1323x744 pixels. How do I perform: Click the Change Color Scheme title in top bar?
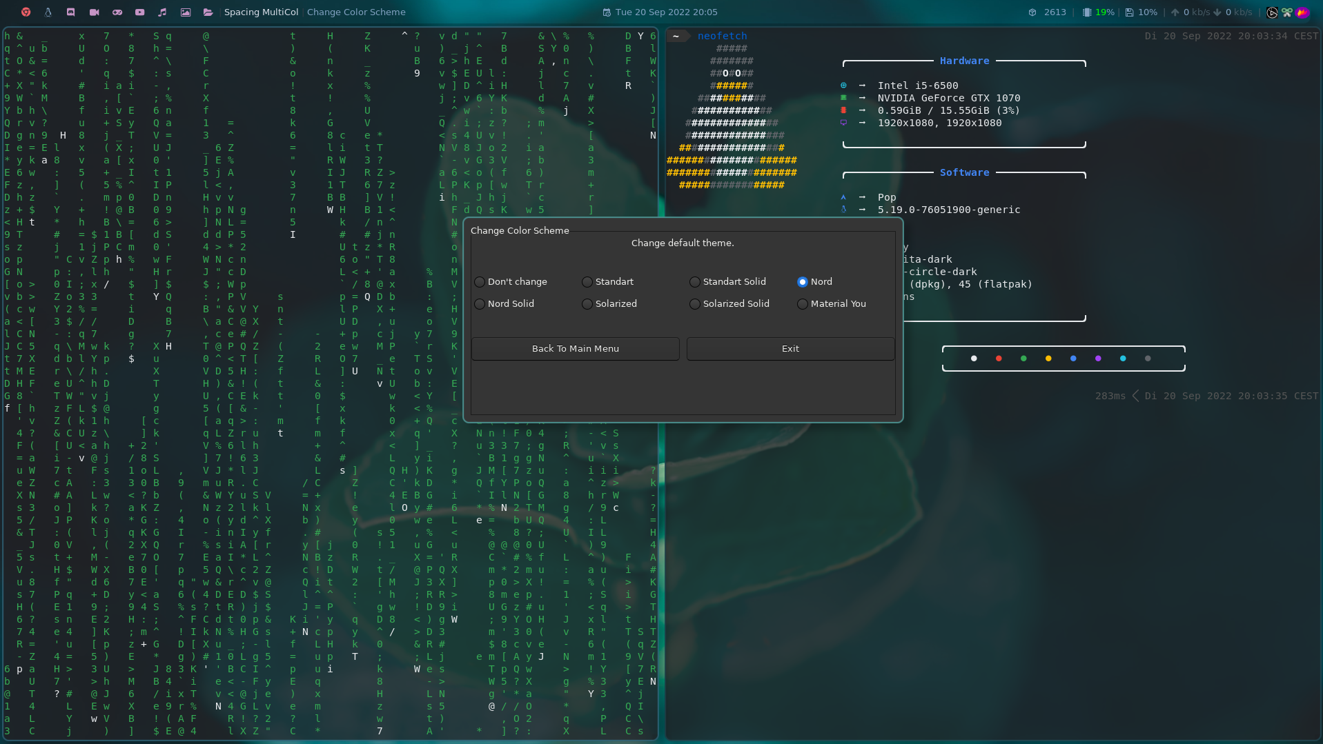coord(356,12)
